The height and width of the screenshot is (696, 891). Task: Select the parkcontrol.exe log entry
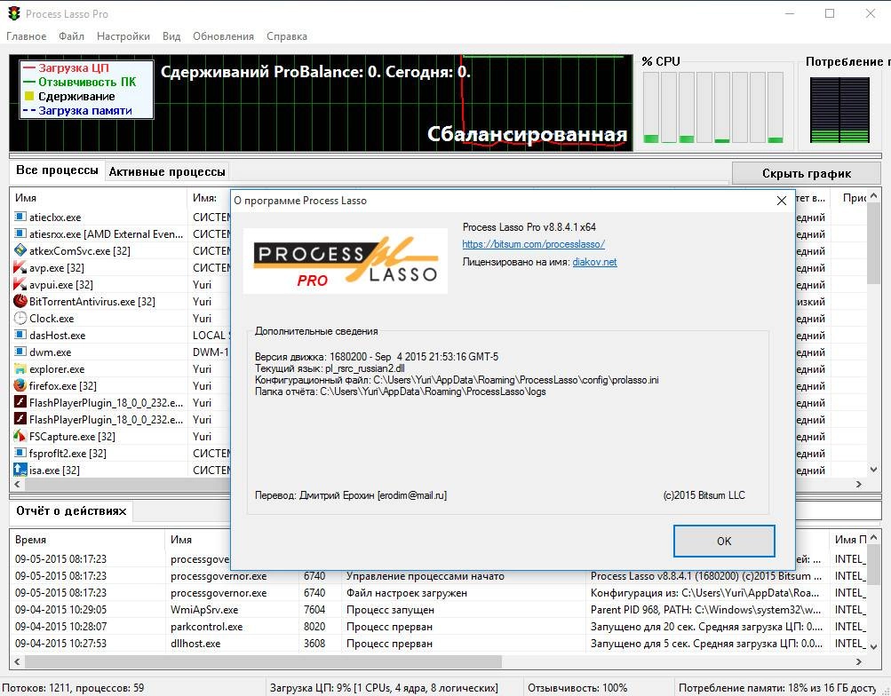206,627
